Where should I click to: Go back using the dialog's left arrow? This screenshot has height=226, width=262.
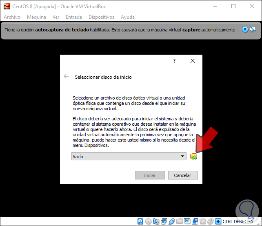point(66,77)
